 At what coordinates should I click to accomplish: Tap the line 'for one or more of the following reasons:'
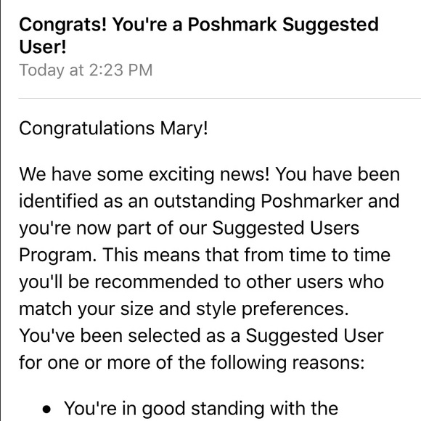tap(192, 363)
